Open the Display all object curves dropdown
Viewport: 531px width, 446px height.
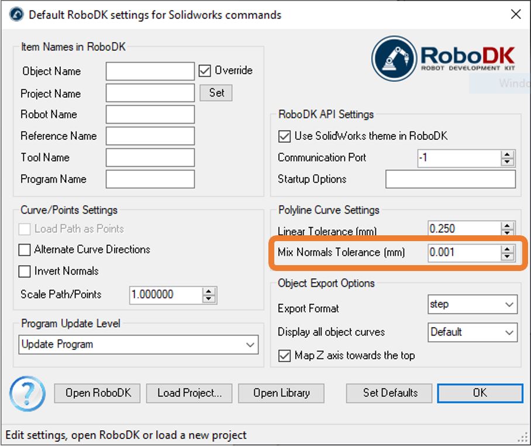pos(473,332)
